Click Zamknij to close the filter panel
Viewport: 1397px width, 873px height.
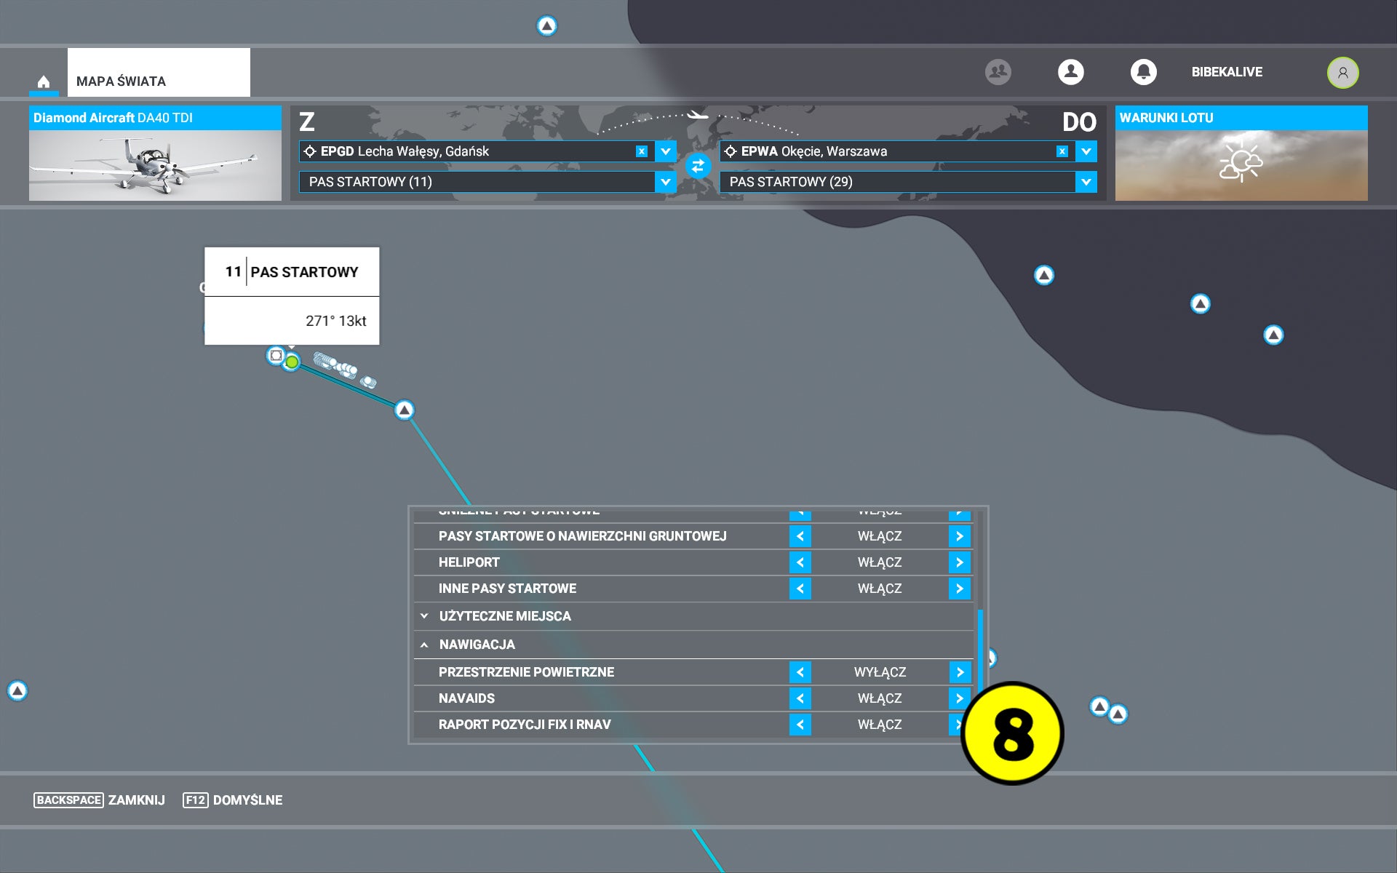[x=99, y=800]
